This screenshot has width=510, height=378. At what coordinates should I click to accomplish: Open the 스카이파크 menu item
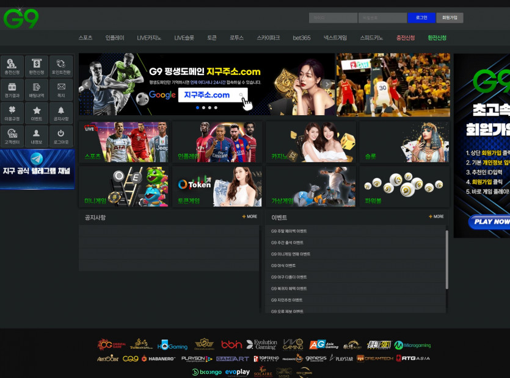coord(268,38)
